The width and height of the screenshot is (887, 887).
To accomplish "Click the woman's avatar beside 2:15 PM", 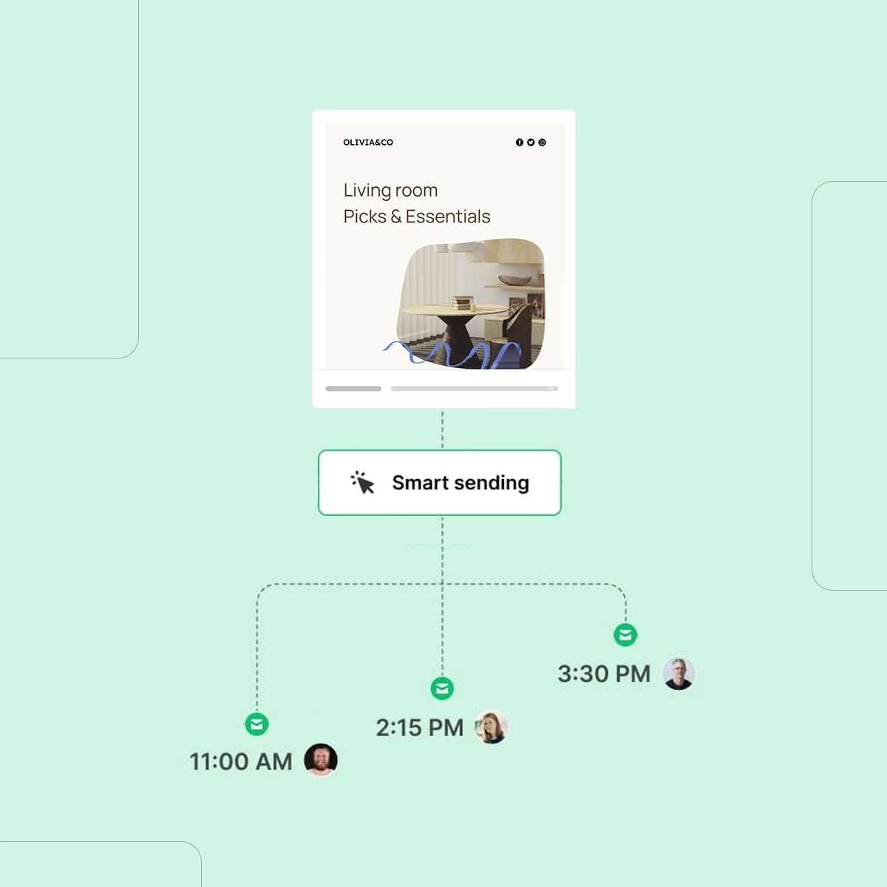I will point(491,727).
